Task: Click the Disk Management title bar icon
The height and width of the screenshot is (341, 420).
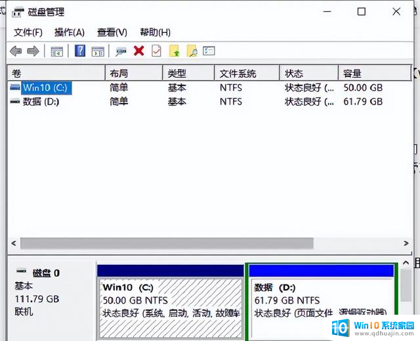Action: click(x=18, y=12)
